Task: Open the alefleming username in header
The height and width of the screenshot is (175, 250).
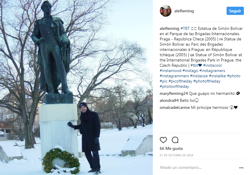Action: point(184,11)
